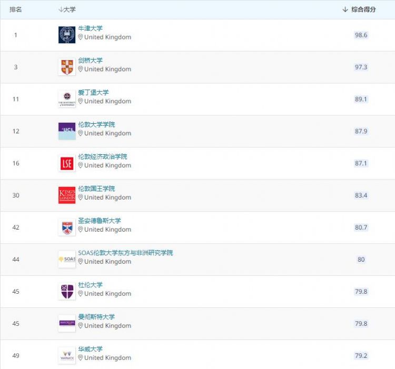Click the purple UCL logo icon

click(67, 131)
